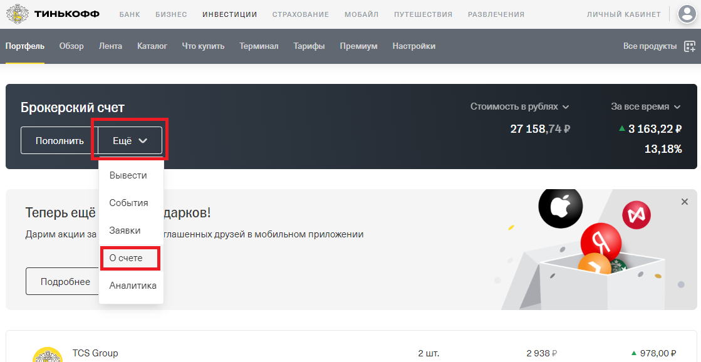Viewport: 701px width, 362px height.
Task: Select Аналитика from the dropdown
Action: pyautogui.click(x=133, y=286)
